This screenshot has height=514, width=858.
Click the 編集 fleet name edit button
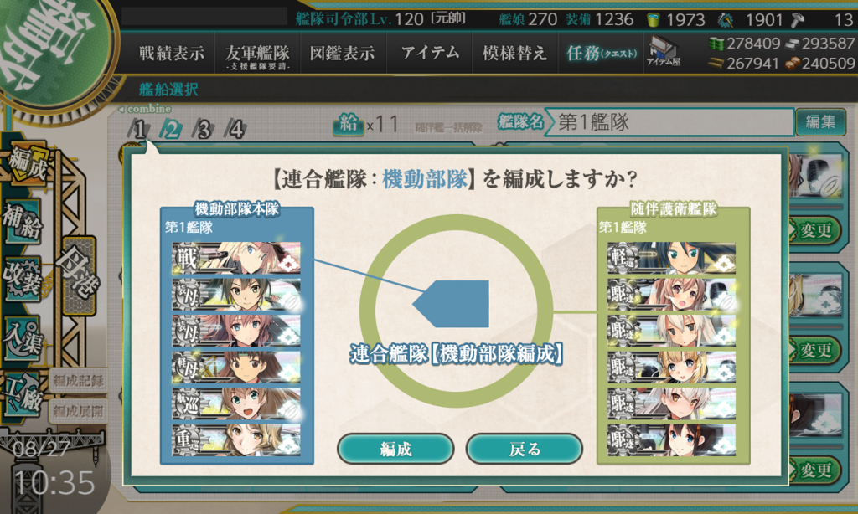(819, 121)
